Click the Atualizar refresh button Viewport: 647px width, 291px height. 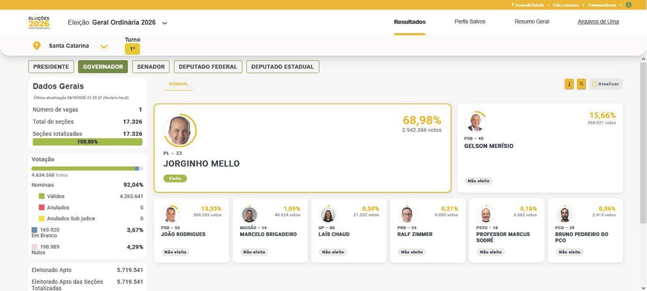[x=606, y=84]
